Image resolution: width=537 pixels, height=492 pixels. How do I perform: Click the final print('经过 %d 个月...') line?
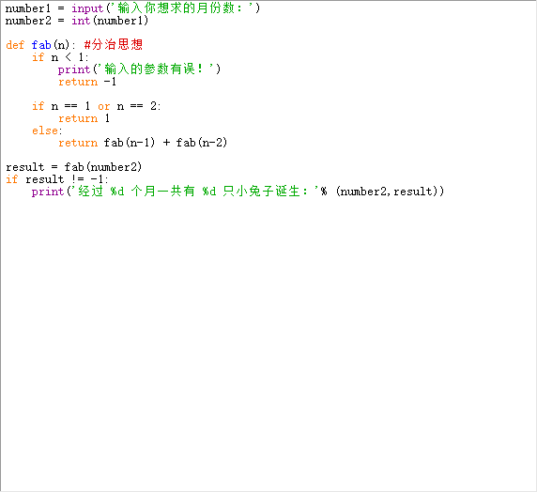point(238,192)
